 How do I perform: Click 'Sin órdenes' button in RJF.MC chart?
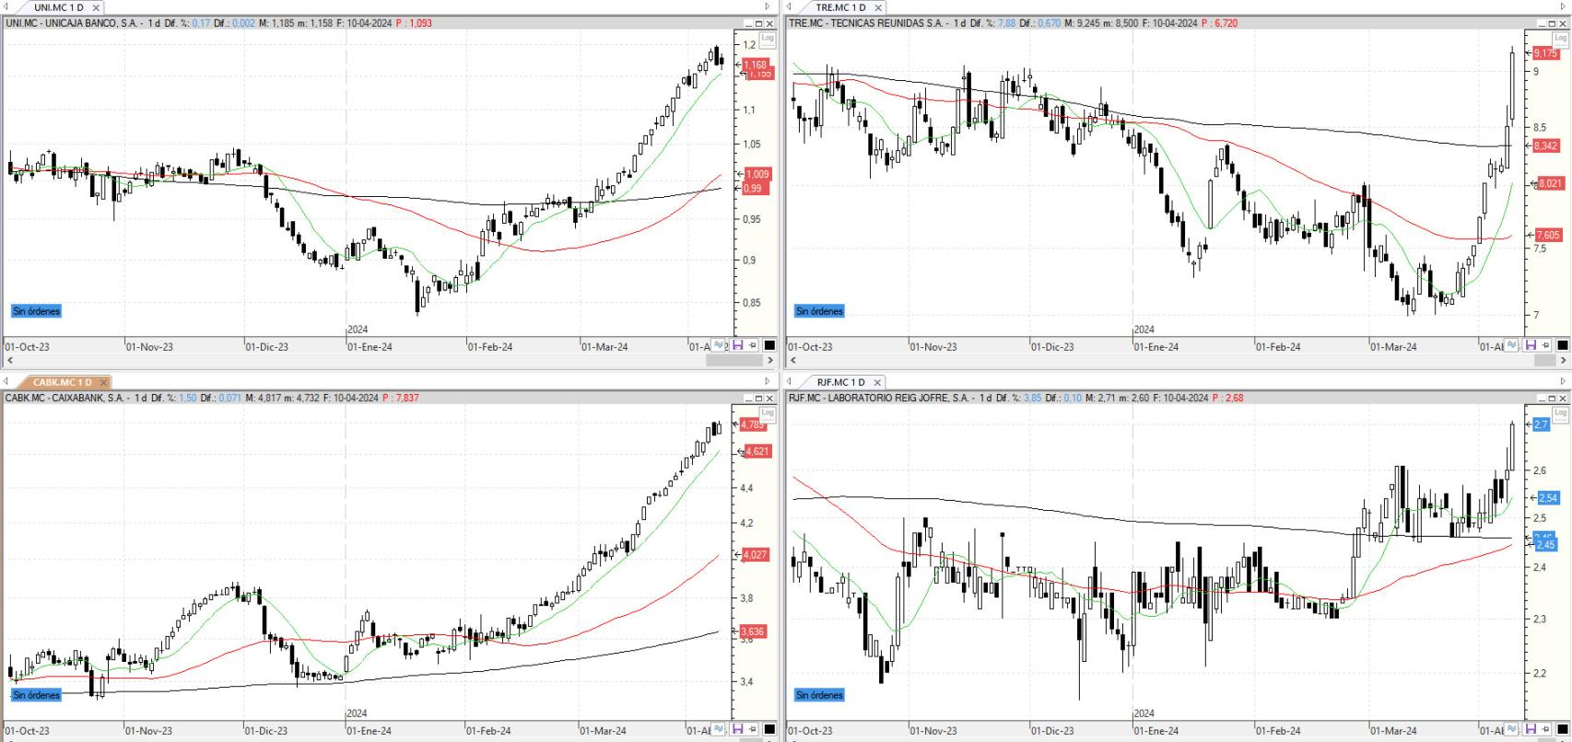point(819,695)
